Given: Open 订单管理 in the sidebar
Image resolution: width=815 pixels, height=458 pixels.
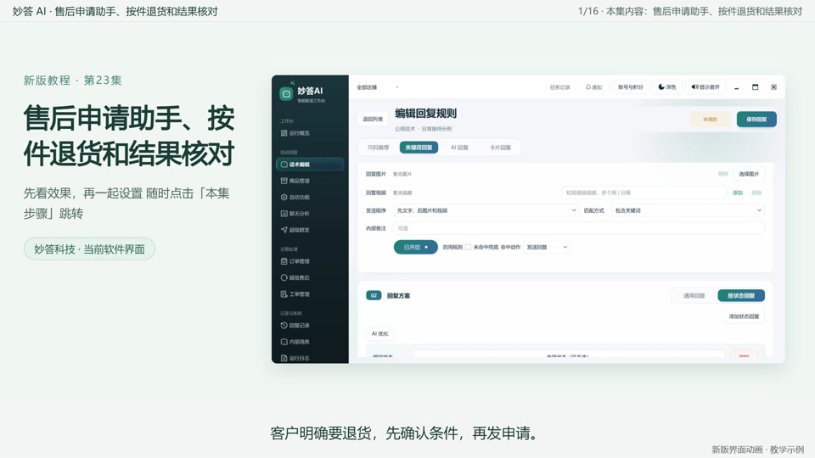Looking at the screenshot, I should point(295,261).
